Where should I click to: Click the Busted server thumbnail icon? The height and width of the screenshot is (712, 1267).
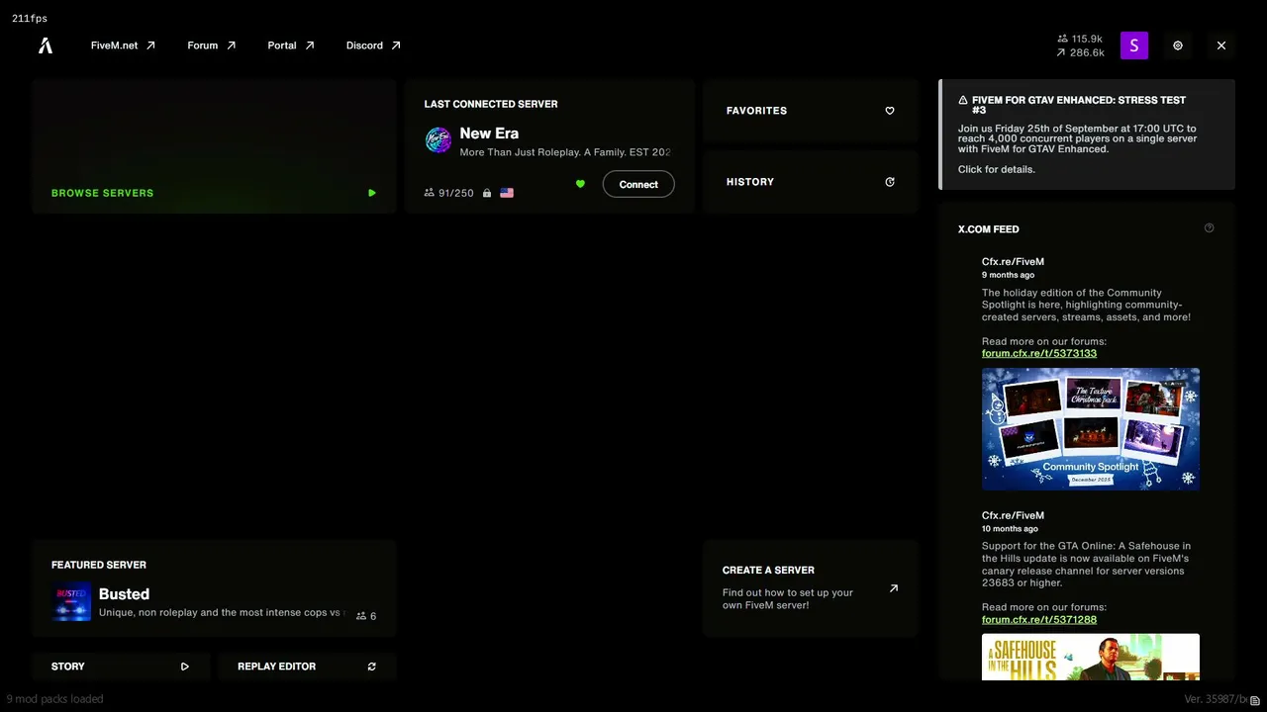click(71, 602)
